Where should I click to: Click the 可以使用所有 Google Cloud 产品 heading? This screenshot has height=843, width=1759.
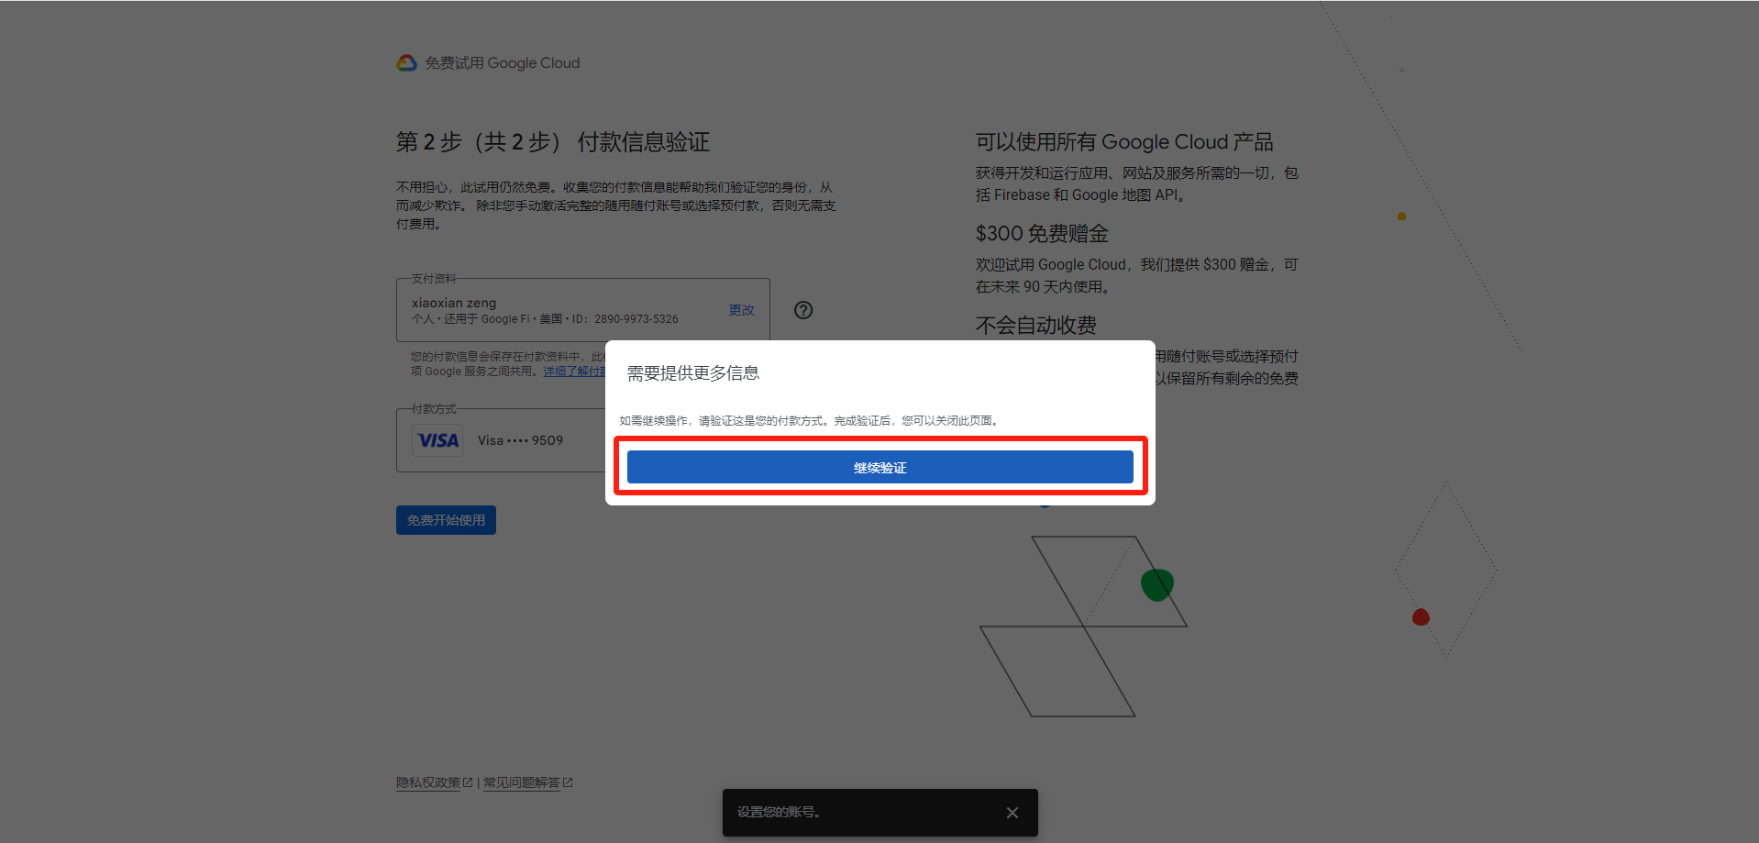[1124, 142]
